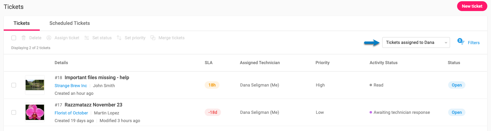Click the Open status badge for ticket #18
This screenshot has height=131, width=491.
(456, 85)
